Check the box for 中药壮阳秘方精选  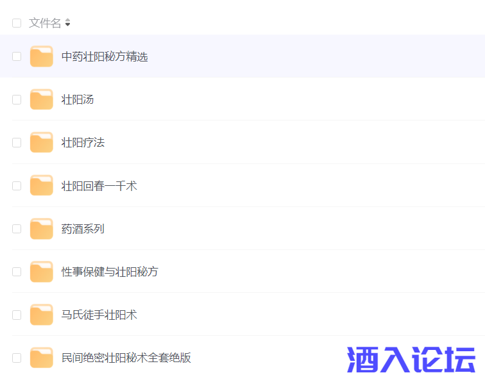[17, 56]
